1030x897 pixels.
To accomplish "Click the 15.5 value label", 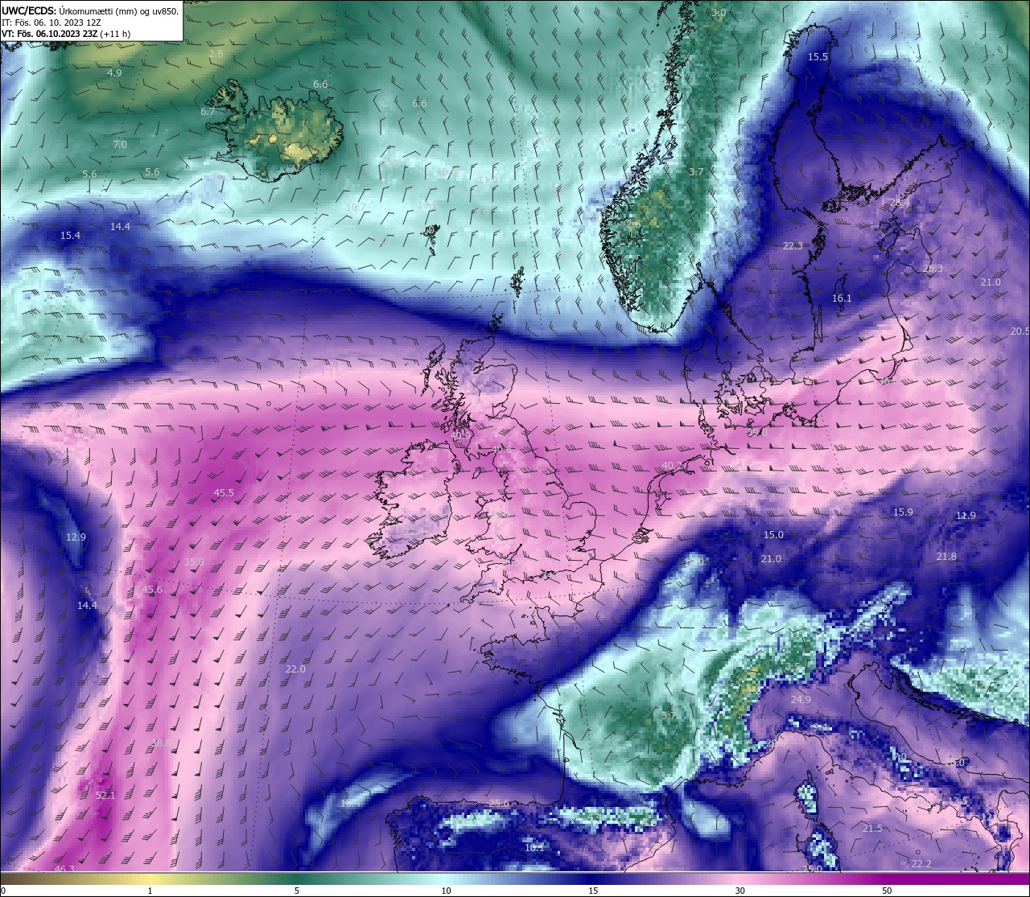I will [x=818, y=57].
